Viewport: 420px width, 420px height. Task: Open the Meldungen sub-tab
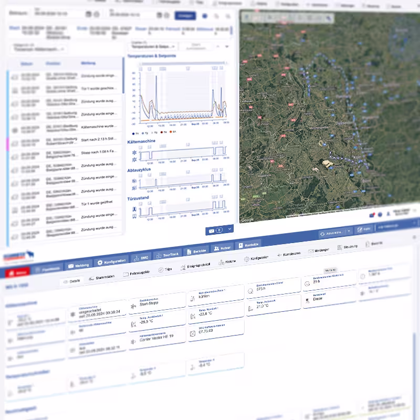point(319,250)
